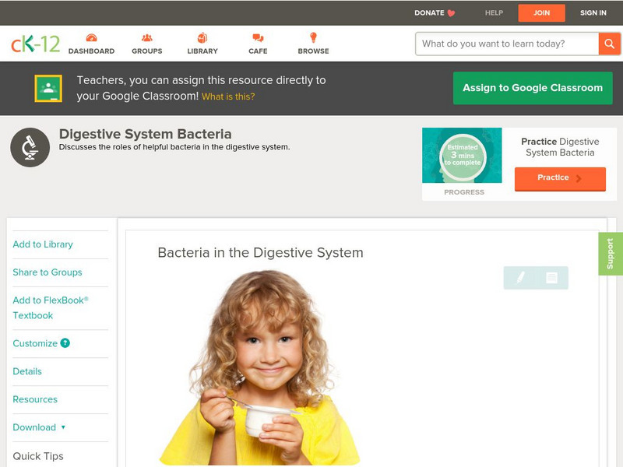Click the 'Bacteria in the Digestive System' heading
Screen dimensions: 623x467
click(x=260, y=252)
